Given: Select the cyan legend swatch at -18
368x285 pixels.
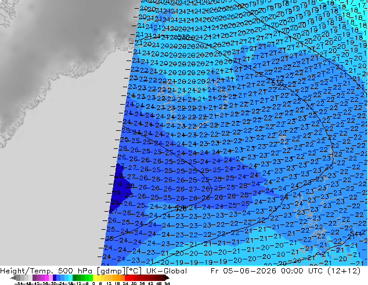Looking at the screenshot, I should click(x=71, y=277).
